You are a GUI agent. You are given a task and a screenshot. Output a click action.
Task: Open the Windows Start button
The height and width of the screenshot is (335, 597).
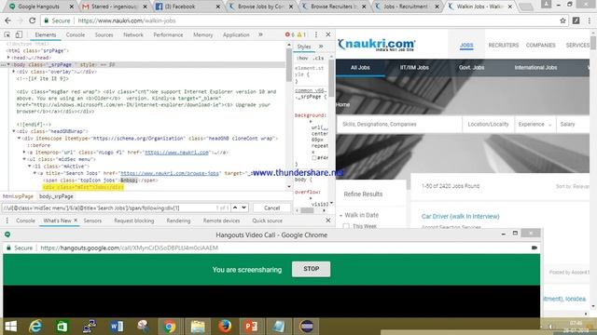coord(10,327)
